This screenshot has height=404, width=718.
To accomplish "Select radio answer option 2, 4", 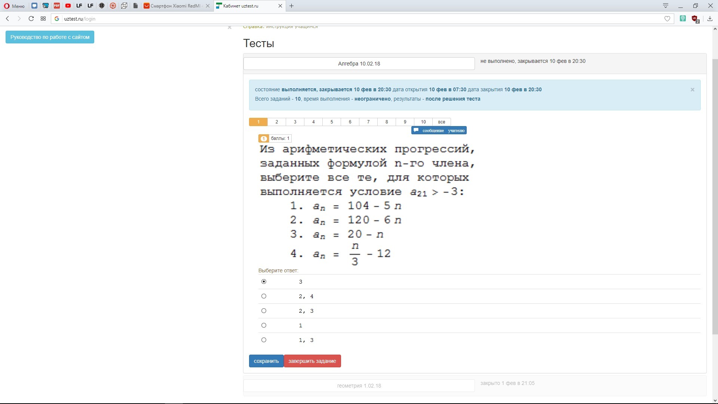I will (264, 296).
